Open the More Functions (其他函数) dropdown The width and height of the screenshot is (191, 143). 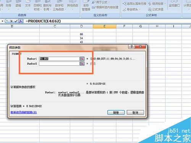[x=73, y=6]
